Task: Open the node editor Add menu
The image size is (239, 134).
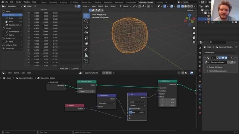Action: [23, 73]
